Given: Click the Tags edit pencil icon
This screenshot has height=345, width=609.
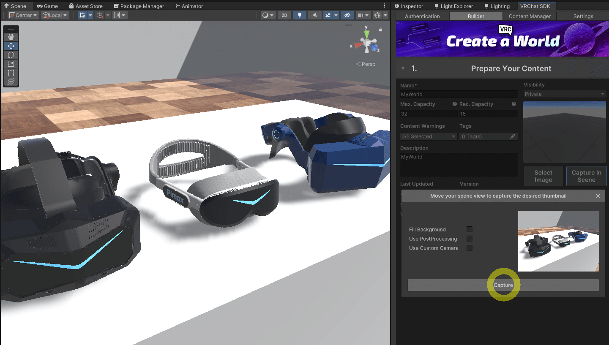Looking at the screenshot, I should pyautogui.click(x=513, y=136).
